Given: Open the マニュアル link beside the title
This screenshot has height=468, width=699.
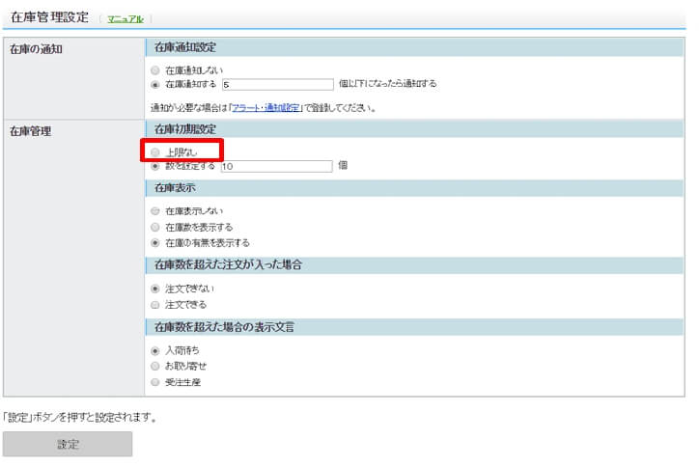Looking at the screenshot, I should (x=126, y=18).
